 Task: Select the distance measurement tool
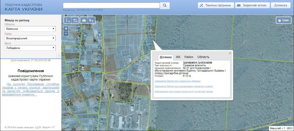(67, 21)
